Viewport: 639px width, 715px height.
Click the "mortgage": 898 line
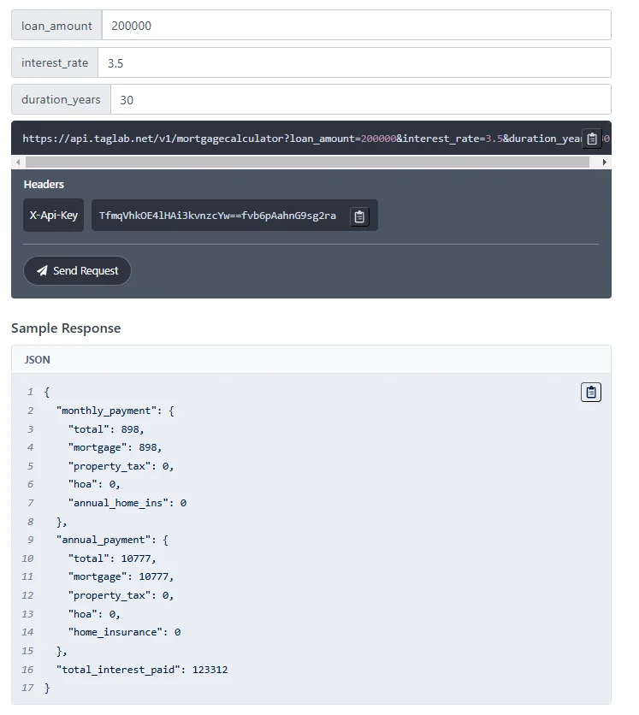tap(115, 448)
